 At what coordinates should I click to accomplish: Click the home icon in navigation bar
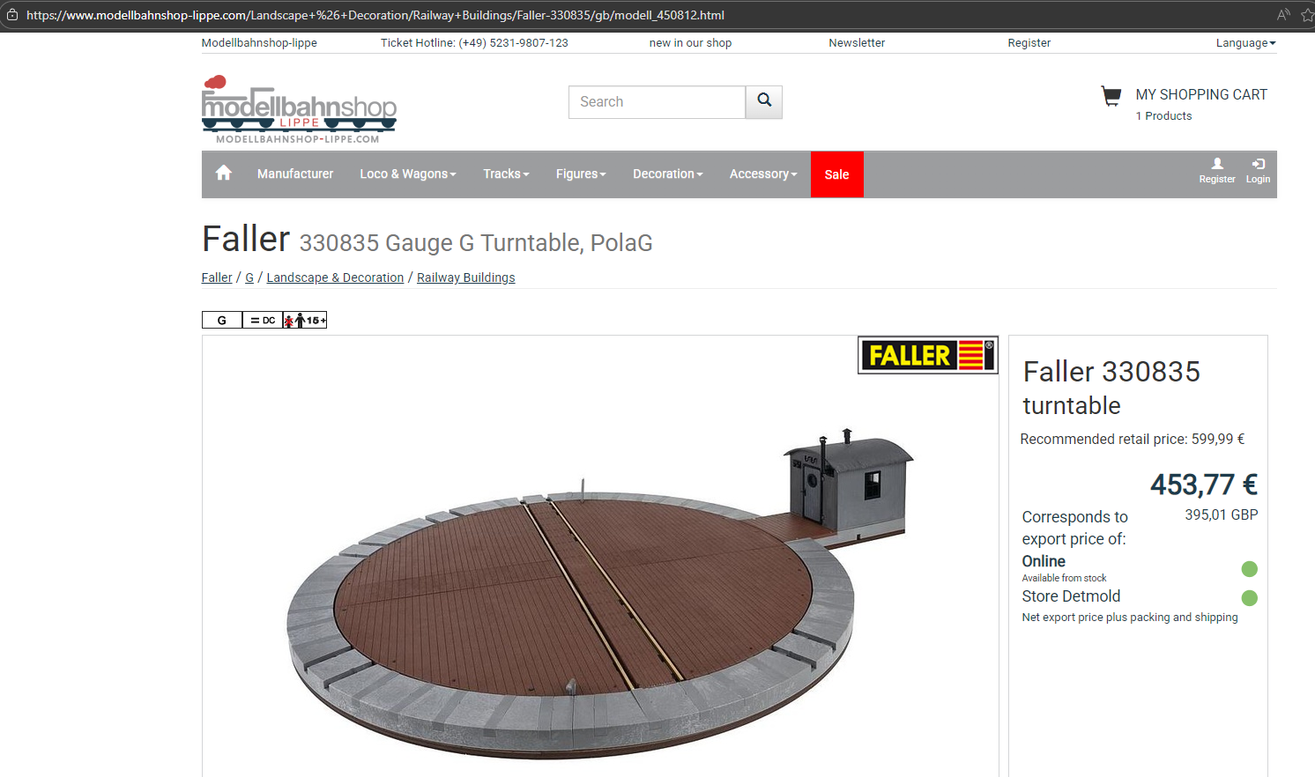pyautogui.click(x=224, y=174)
